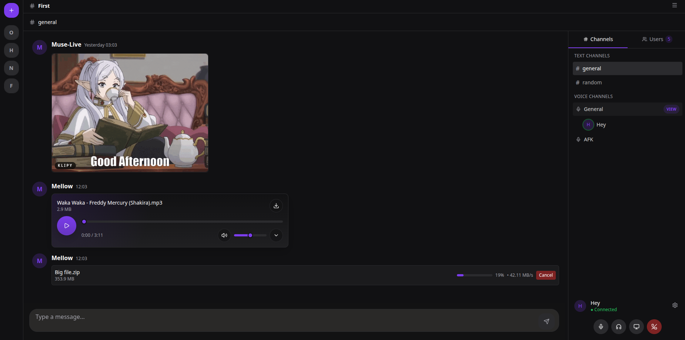Cancel the Big file.zip upload
The image size is (685, 340).
[545, 275]
